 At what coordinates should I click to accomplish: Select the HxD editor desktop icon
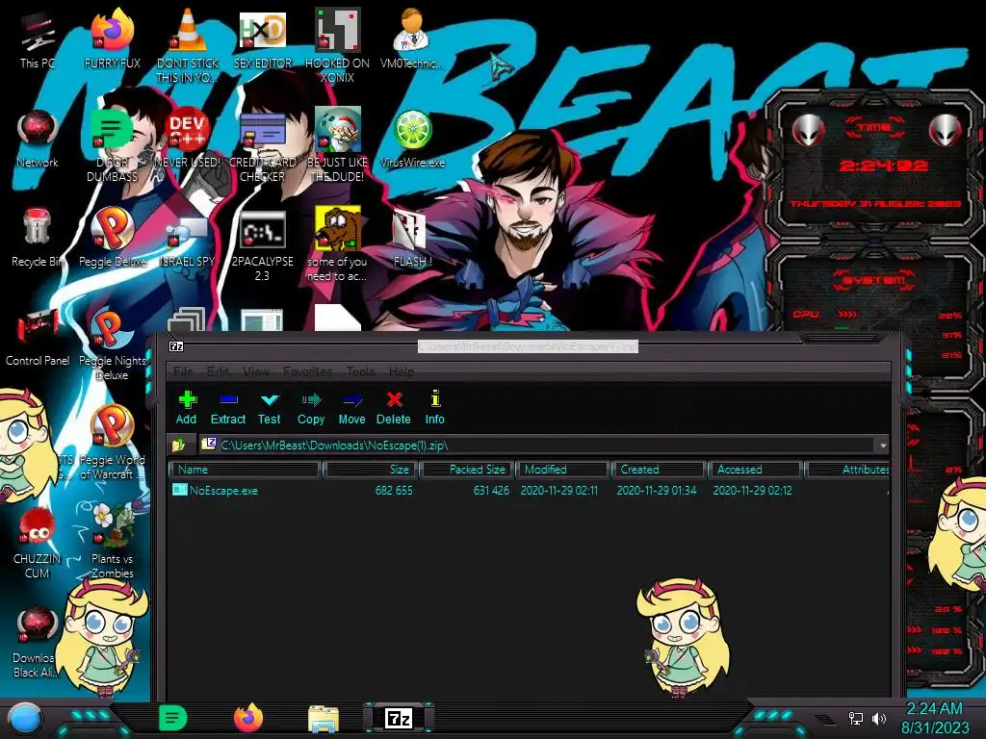tap(263, 40)
